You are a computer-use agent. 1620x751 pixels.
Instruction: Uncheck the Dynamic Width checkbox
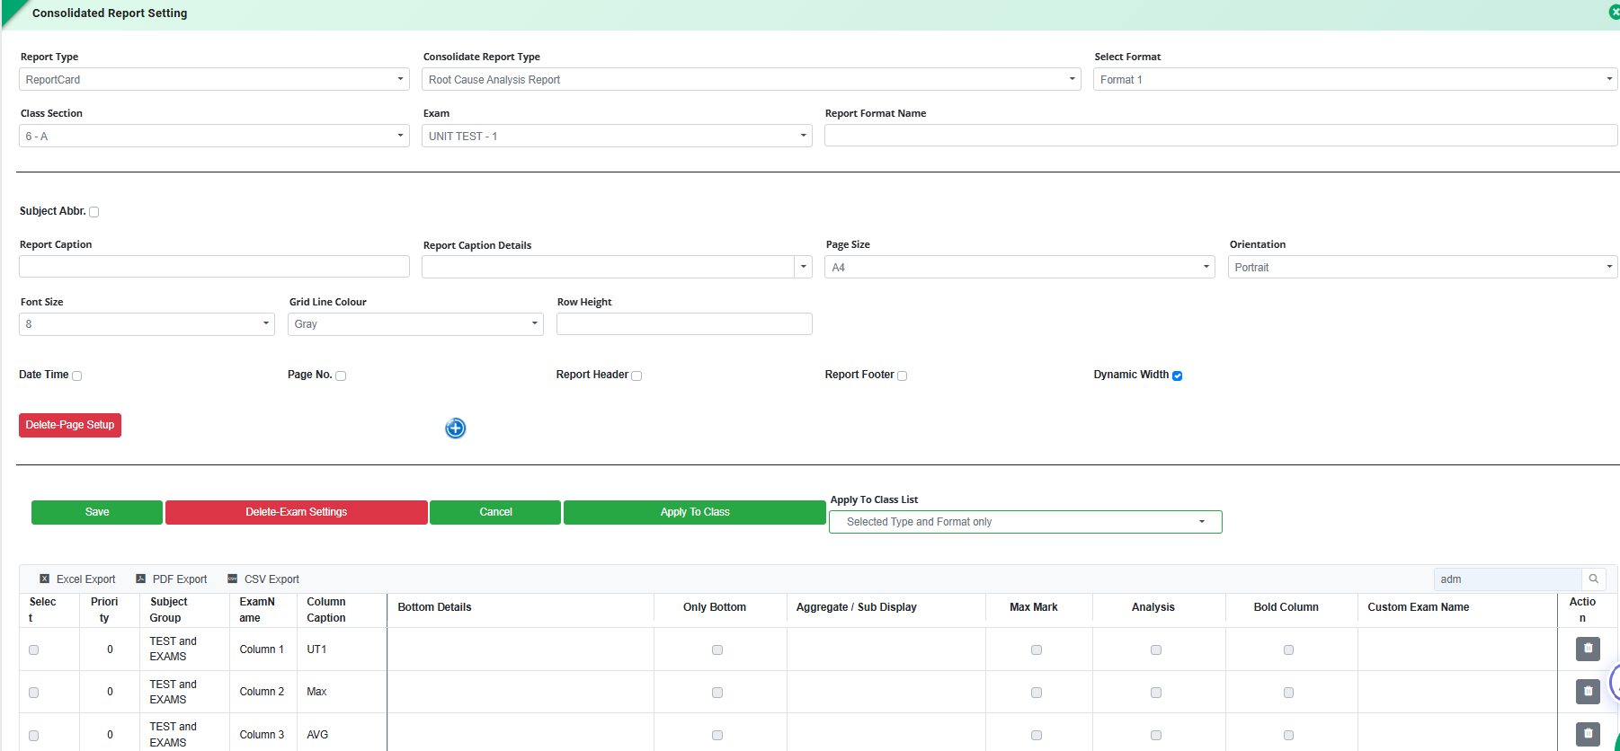click(x=1178, y=375)
